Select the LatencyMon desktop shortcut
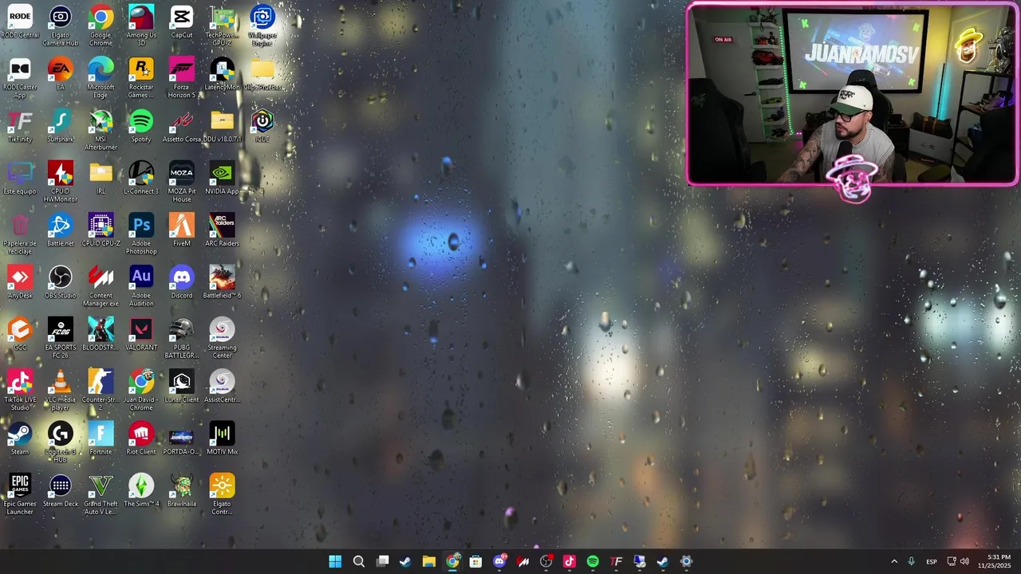Image resolution: width=1021 pixels, height=574 pixels. click(x=222, y=74)
